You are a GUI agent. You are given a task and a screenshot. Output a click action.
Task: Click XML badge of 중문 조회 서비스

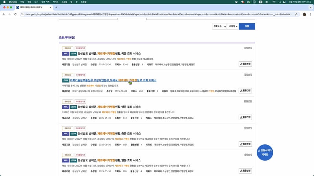[x=66, y=133]
